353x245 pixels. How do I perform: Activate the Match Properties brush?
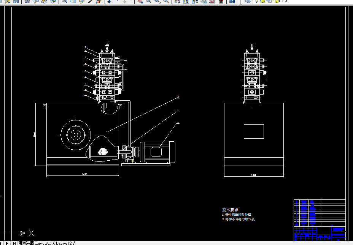click(90, 1)
